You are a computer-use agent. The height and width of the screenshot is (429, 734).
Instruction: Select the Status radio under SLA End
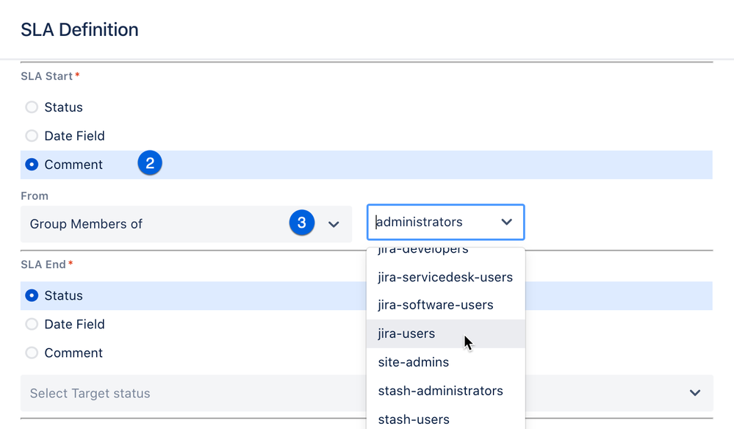[32, 295]
